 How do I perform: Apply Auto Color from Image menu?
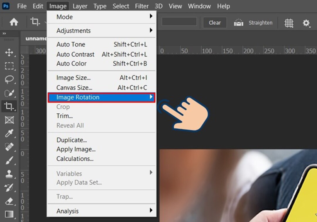click(x=102, y=63)
